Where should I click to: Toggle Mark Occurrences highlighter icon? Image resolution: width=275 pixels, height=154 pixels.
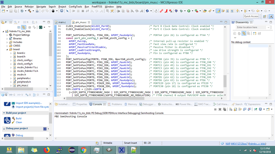pos(218,11)
